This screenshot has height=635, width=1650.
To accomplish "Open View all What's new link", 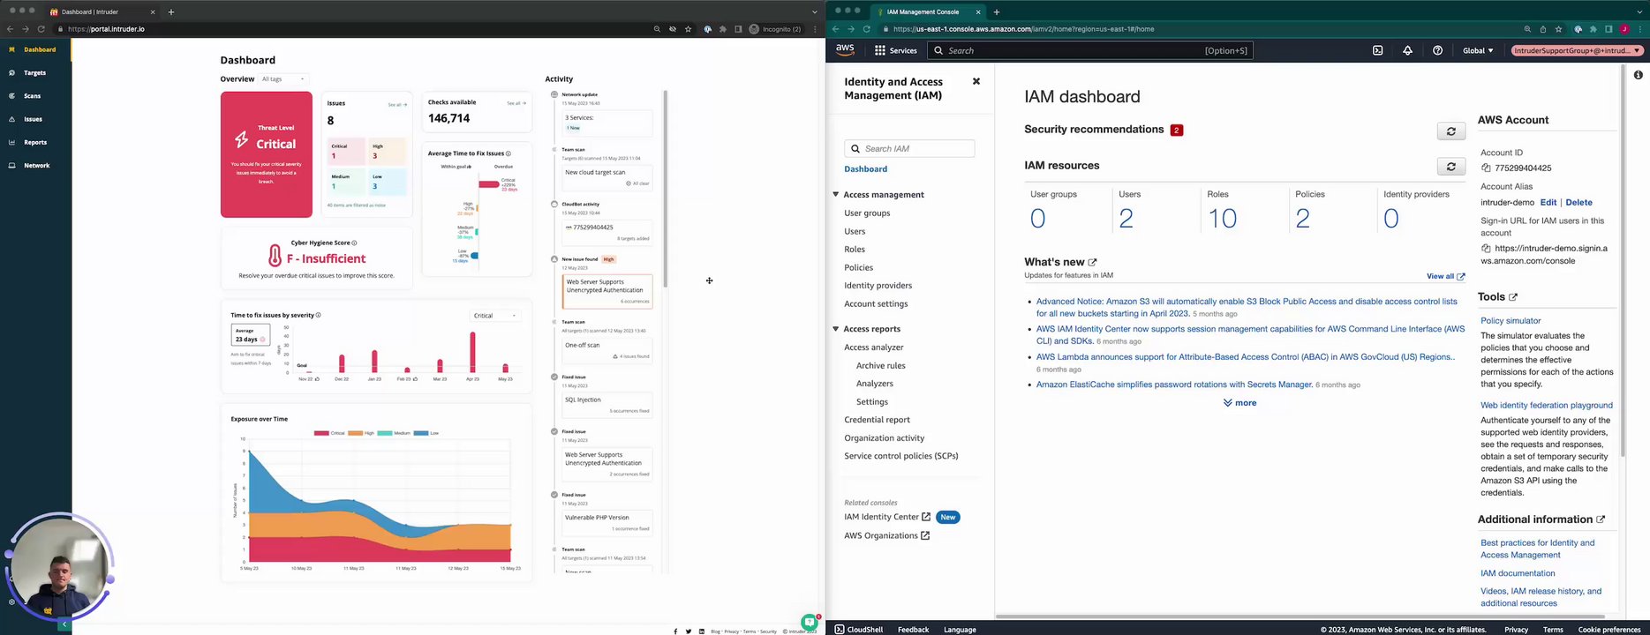I will 1445,277.
